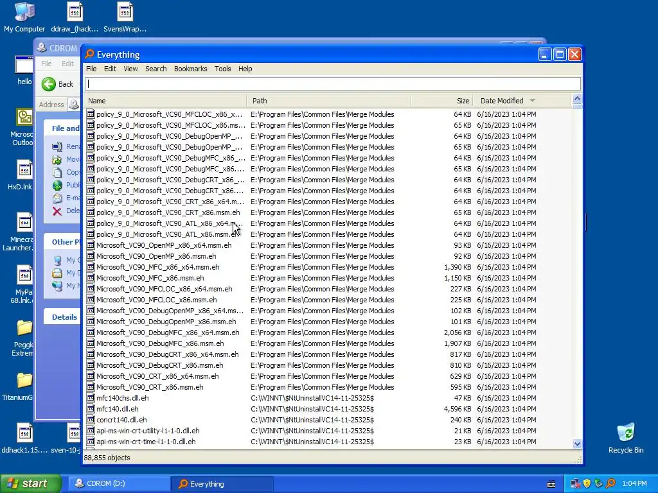The image size is (658, 493).
Task: Select file icon of Microsoft_VC90_MFCLOC_x86.msm.eh
Action: (91, 300)
